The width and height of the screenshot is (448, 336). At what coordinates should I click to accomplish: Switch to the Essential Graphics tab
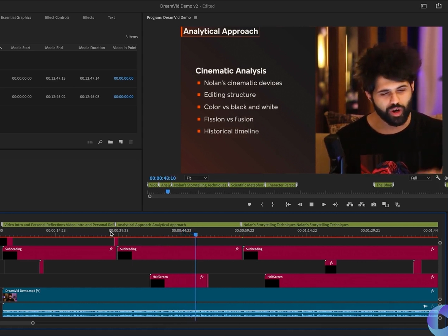click(16, 17)
